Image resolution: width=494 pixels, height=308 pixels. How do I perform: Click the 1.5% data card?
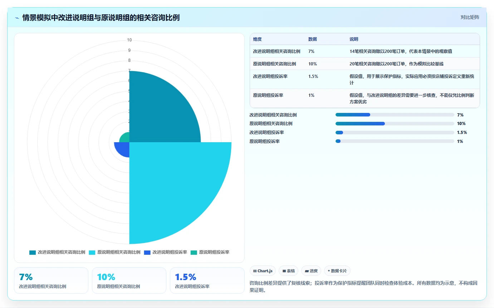tap(207, 280)
